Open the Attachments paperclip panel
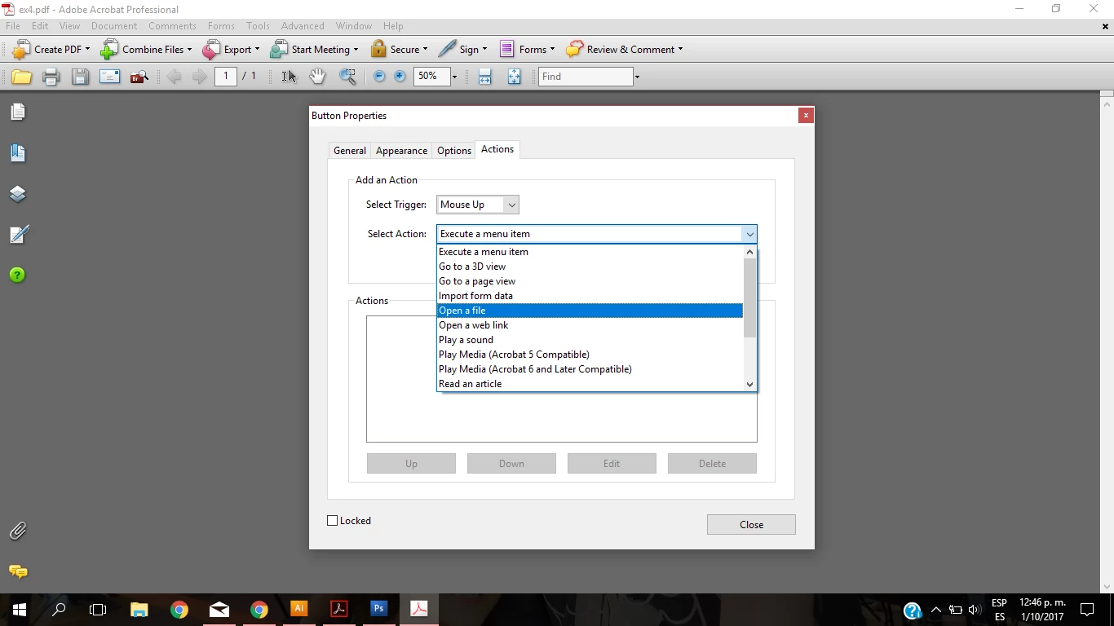 tap(18, 531)
